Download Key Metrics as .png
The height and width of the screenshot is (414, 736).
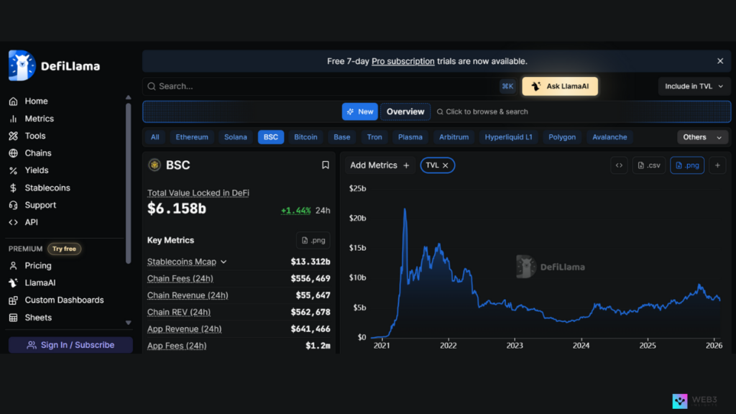[313, 240]
